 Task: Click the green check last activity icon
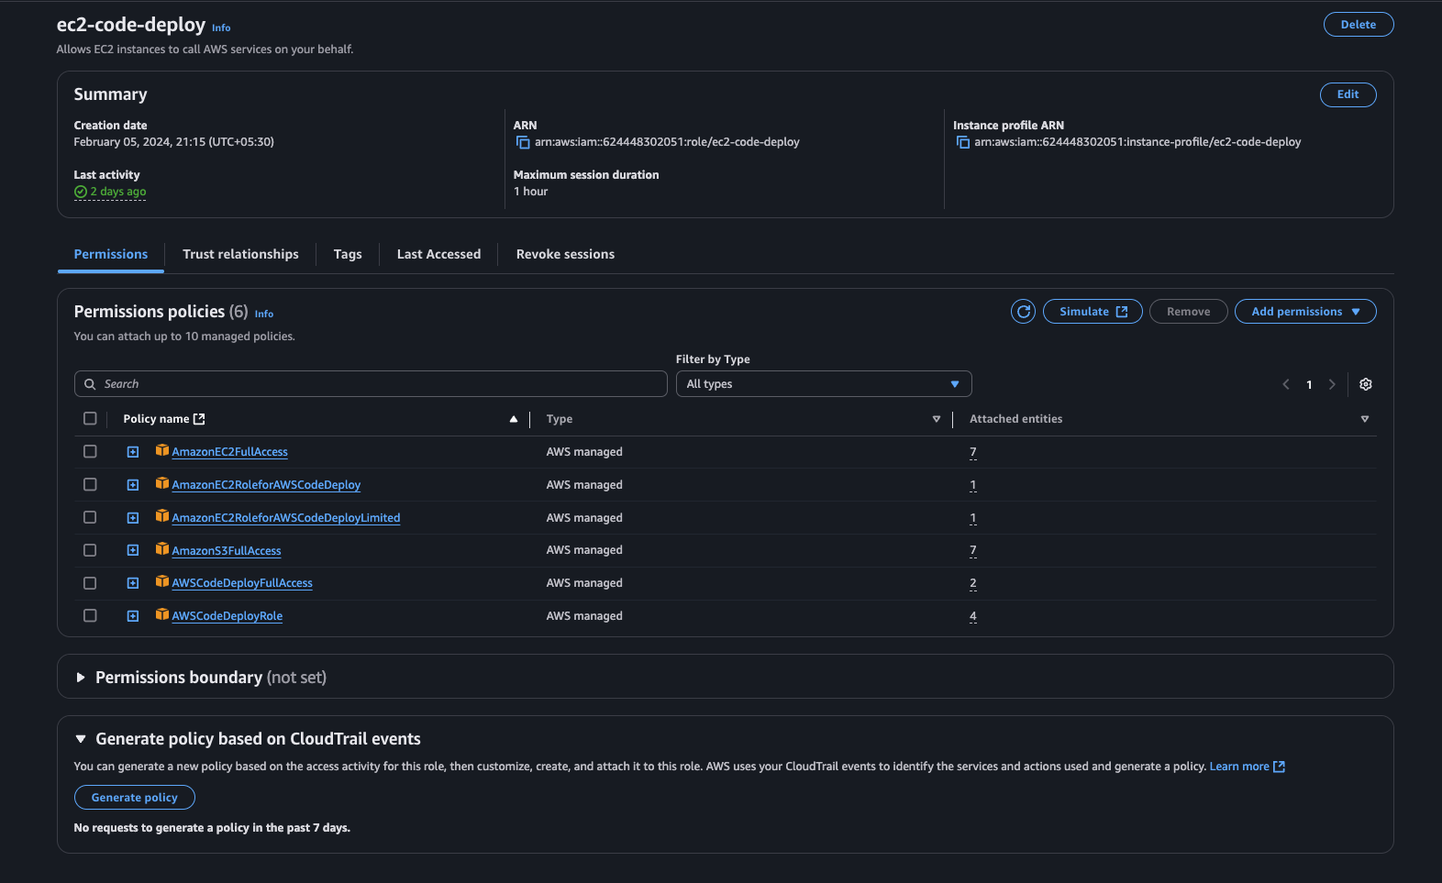tap(81, 192)
